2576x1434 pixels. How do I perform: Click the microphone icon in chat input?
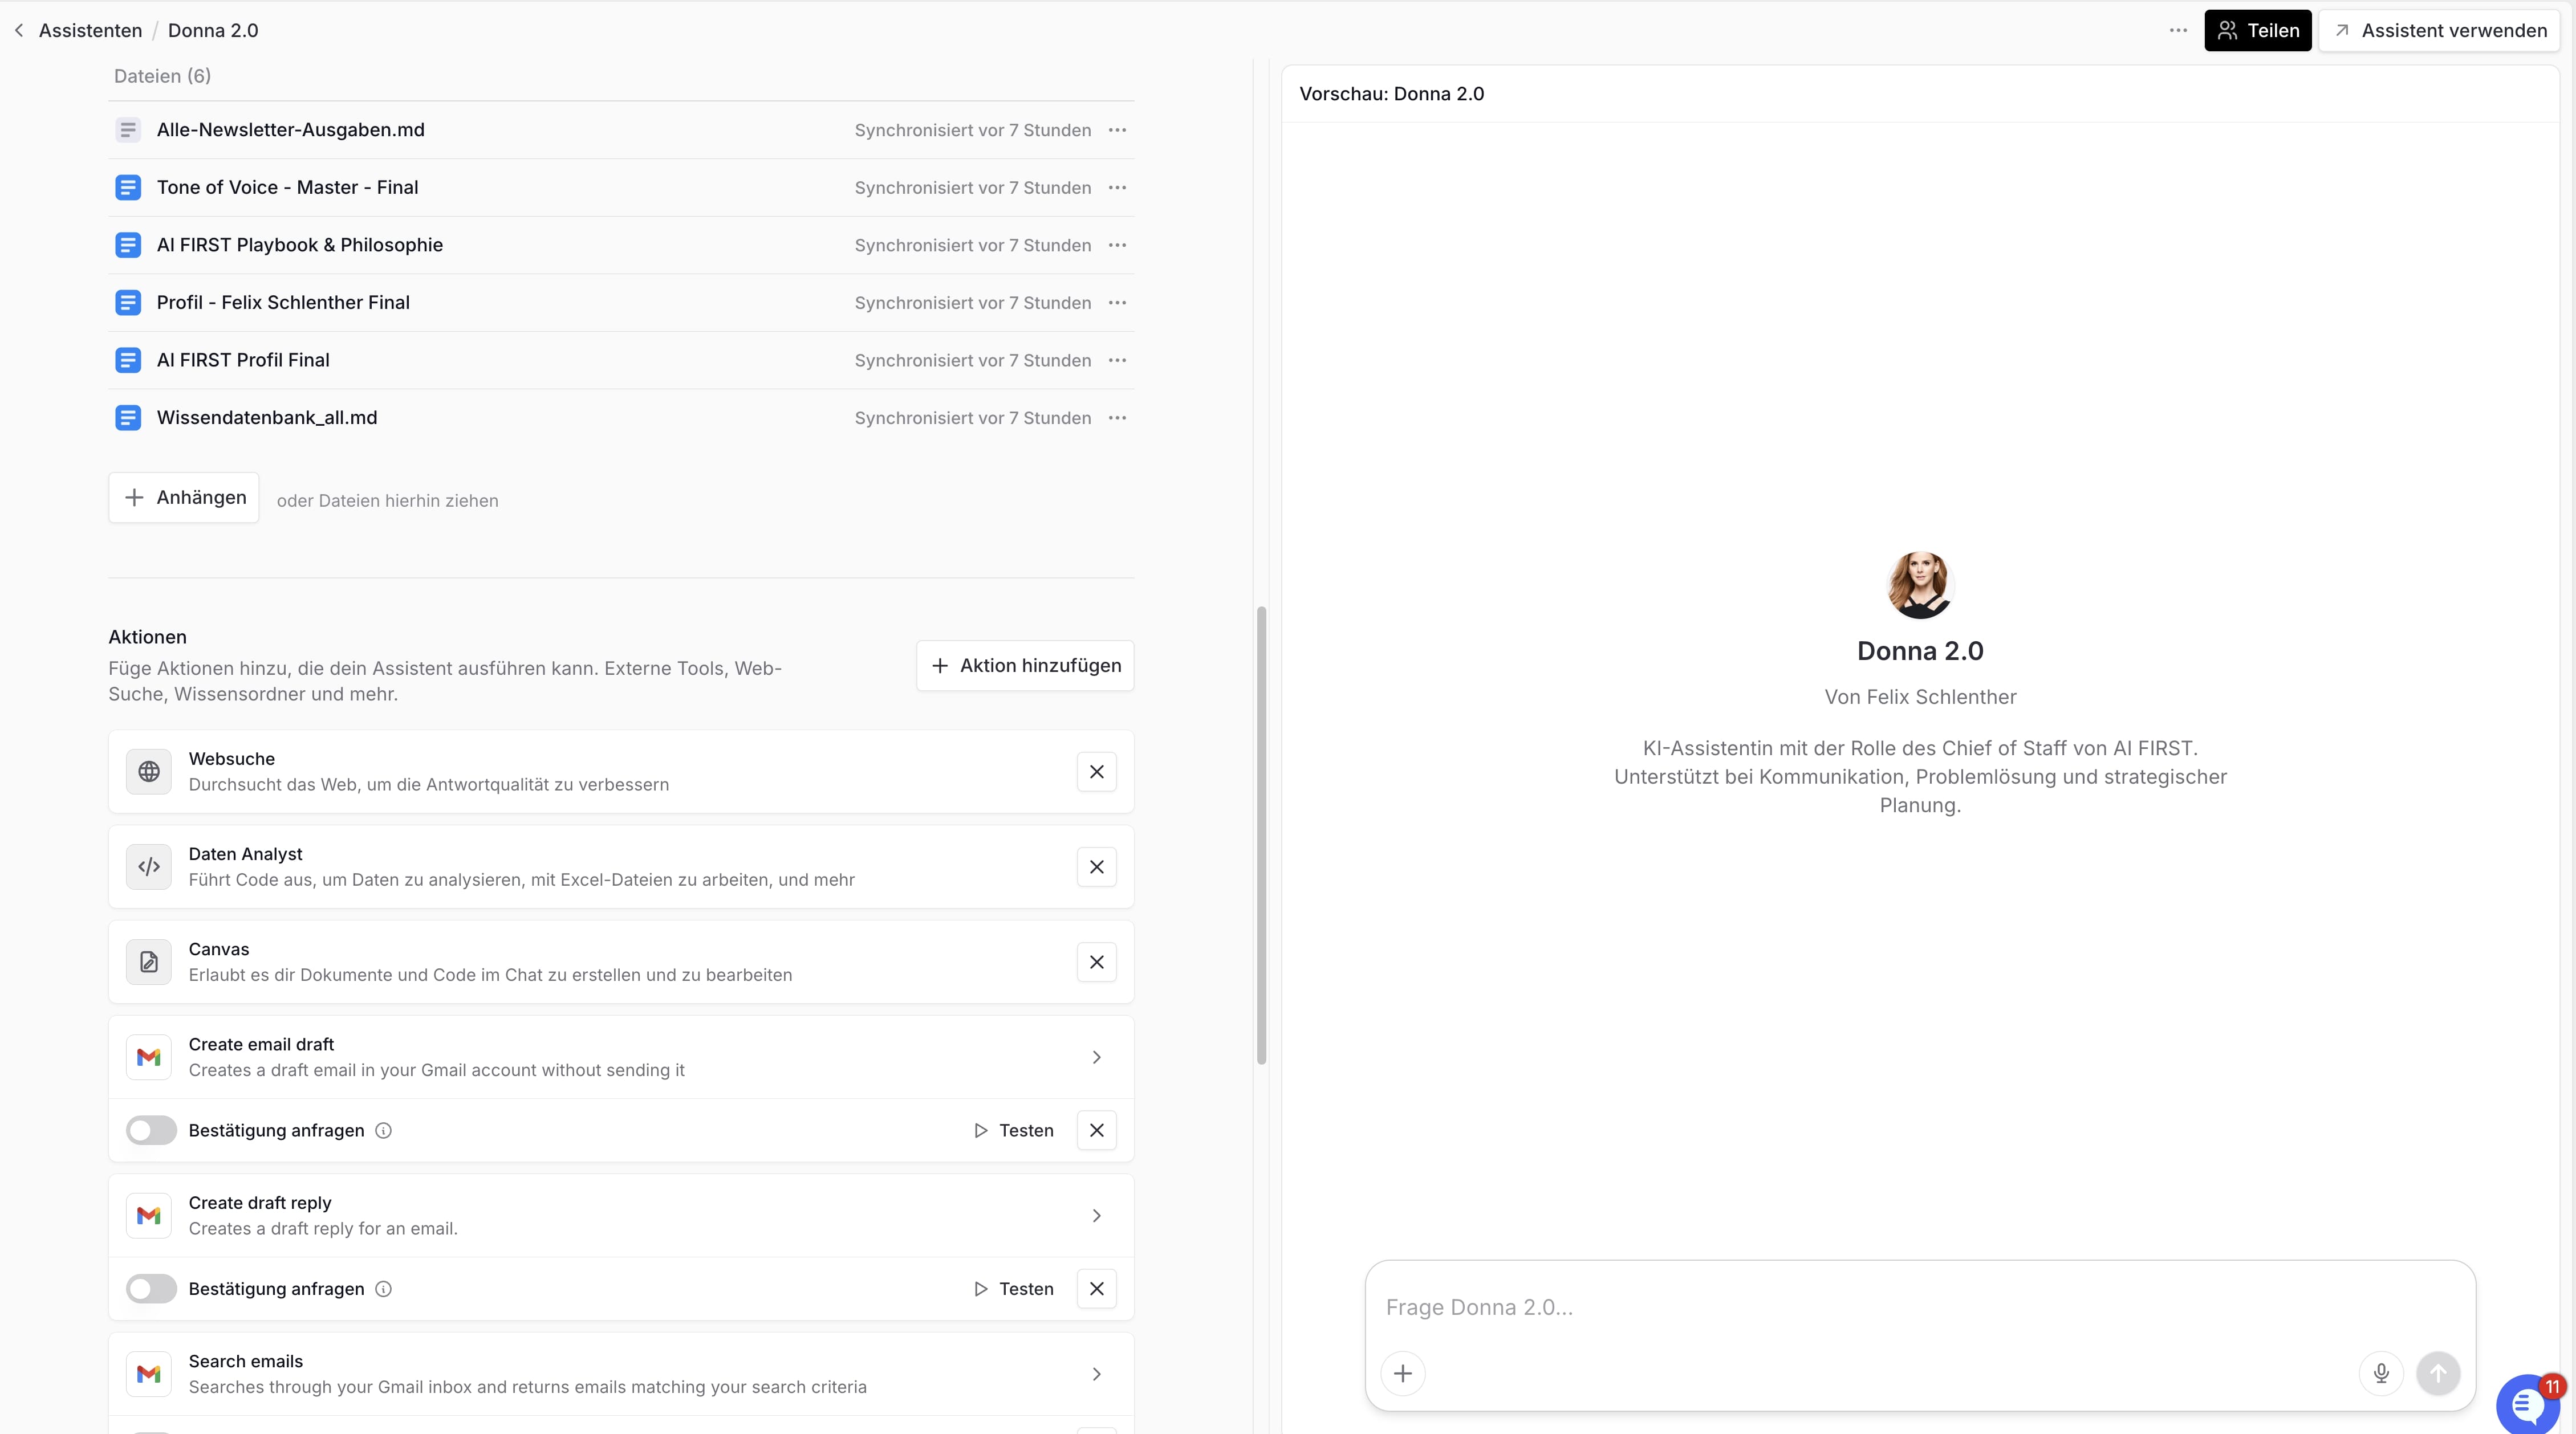2381,1373
